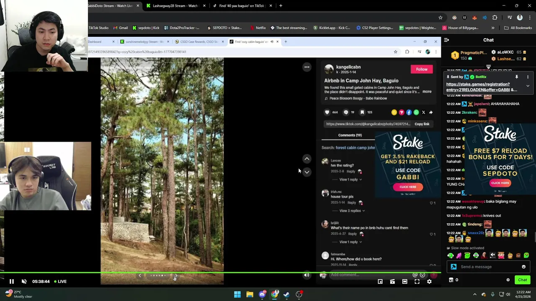Share the post to Facebook
Image resolution: width=536 pixels, height=301 pixels.
[x=409, y=112]
